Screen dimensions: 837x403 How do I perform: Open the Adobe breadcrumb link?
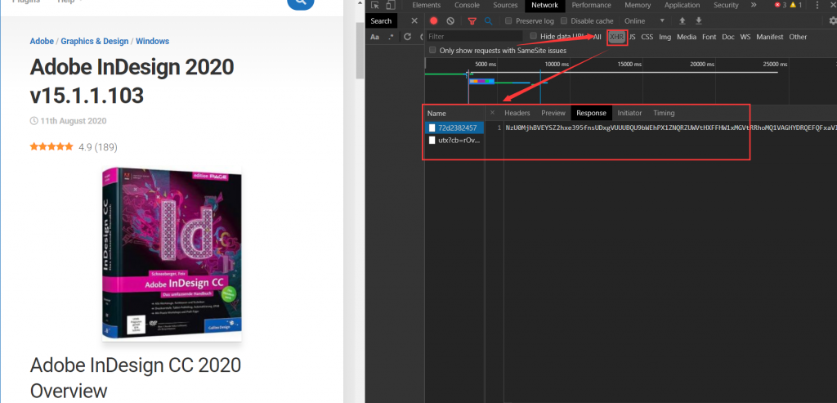(42, 41)
